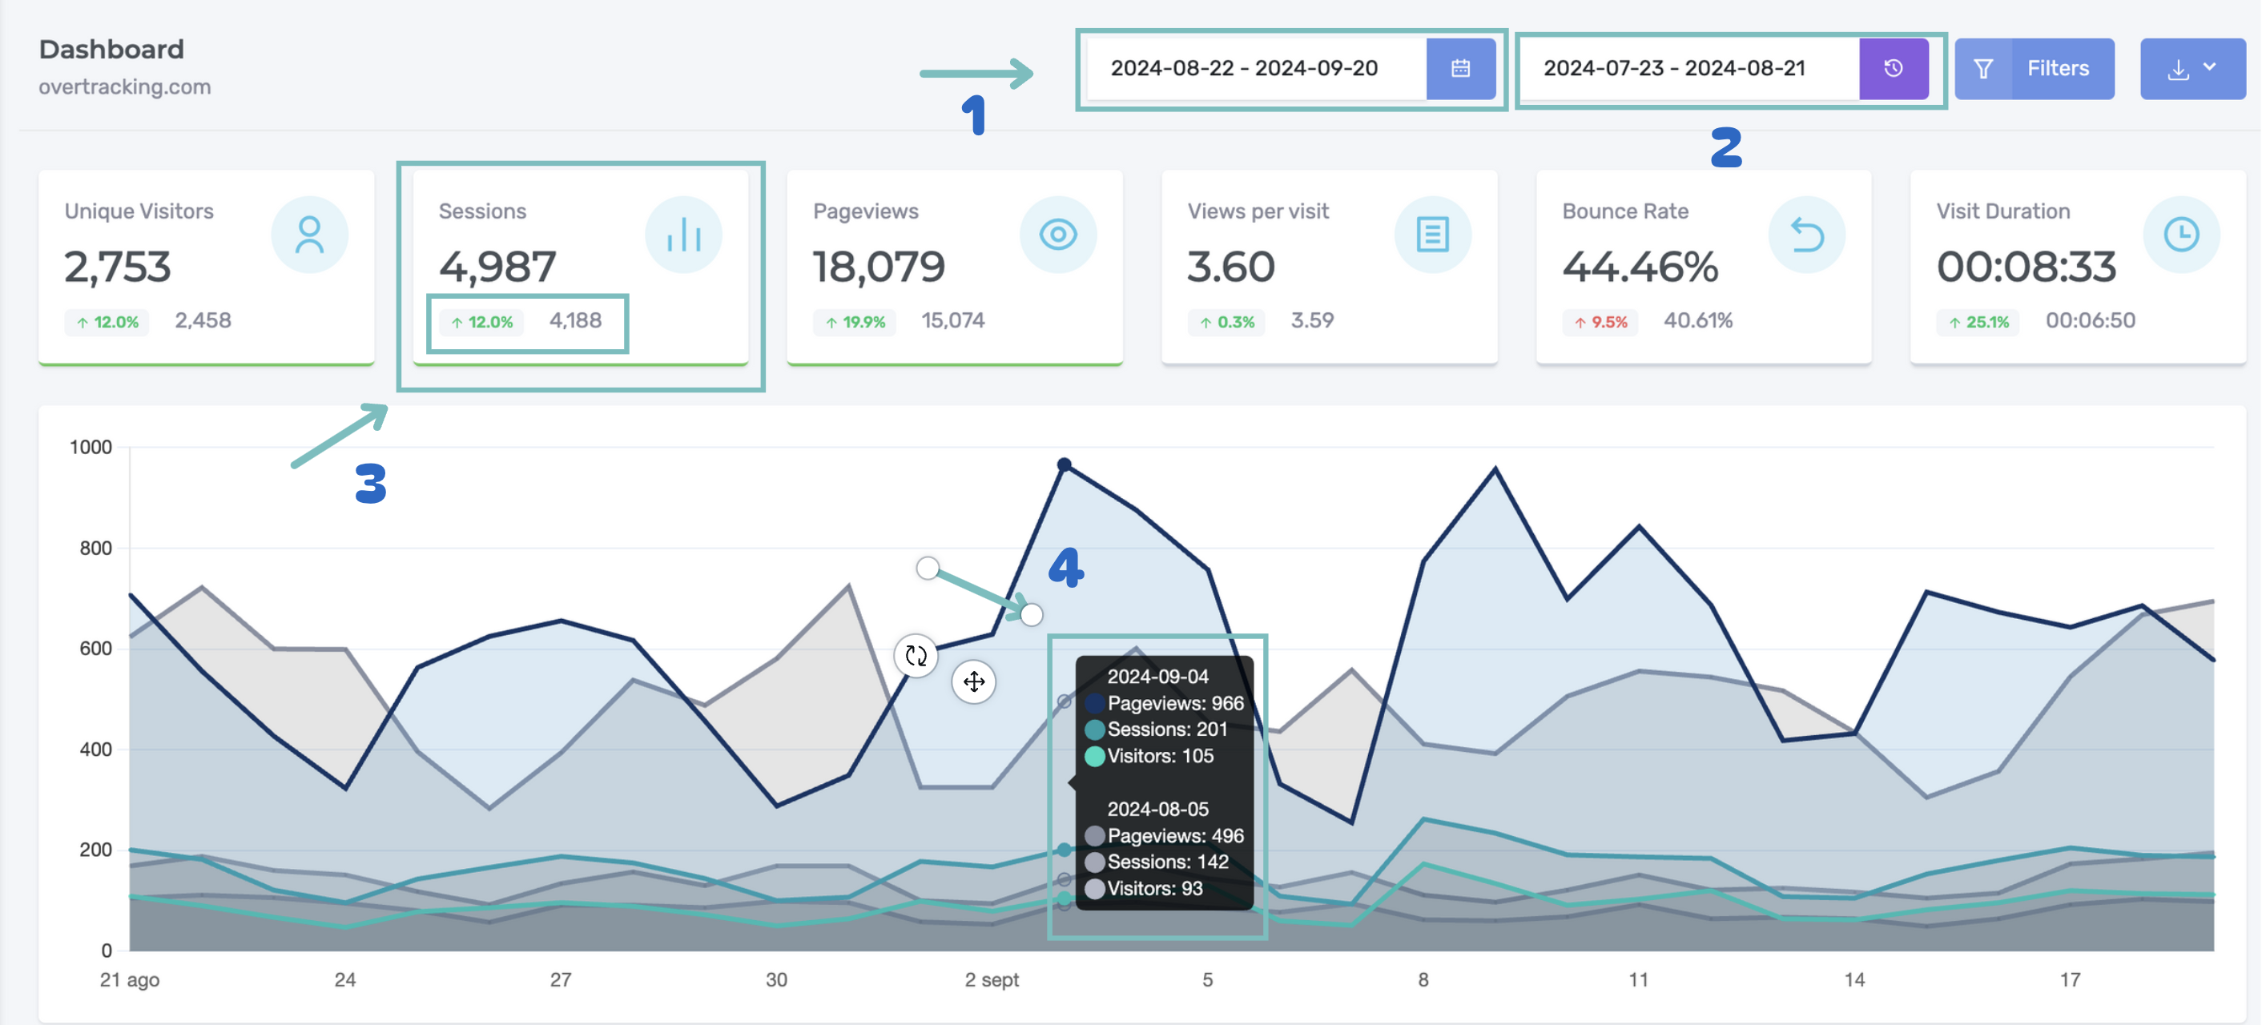Click the total sessions value 4,987
This screenshot has height=1025, width=2262.
tap(497, 267)
